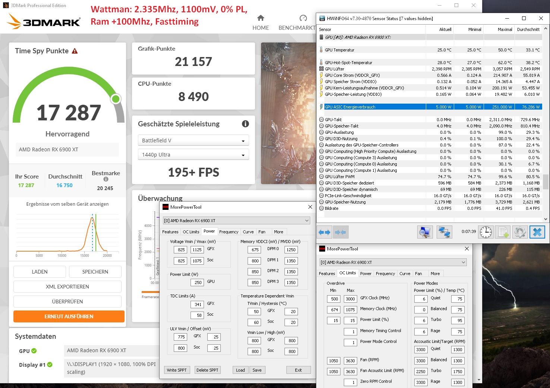Image resolution: width=550 pixels, height=388 pixels.
Task: Click icon of Bildrate sensor row
Action: point(321,208)
